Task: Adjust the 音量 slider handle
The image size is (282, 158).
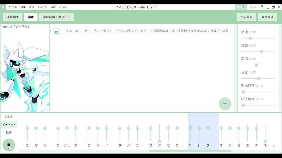Action: (x=258, y=78)
